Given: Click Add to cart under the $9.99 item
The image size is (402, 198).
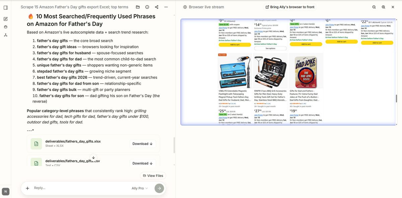Looking at the screenshot, I should [x=235, y=44].
